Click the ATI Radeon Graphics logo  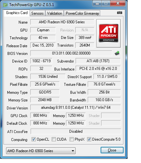click(x=108, y=33)
